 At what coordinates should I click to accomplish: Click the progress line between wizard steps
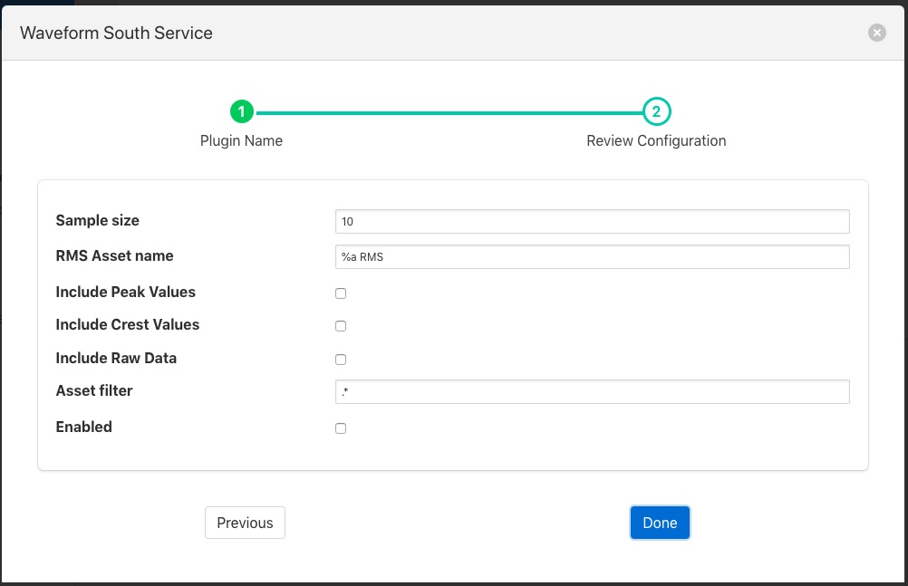pos(449,113)
